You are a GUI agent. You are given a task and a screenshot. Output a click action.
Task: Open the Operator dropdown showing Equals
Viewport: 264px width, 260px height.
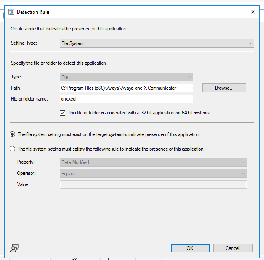click(154, 174)
